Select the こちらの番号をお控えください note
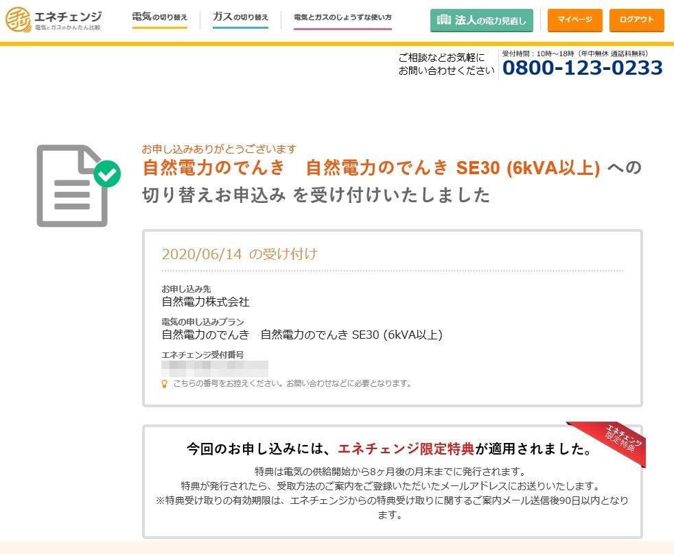674x554 pixels. pos(292,383)
